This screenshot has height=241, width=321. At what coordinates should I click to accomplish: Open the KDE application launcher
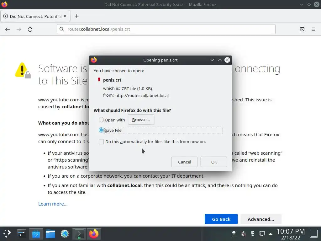(x=7, y=233)
